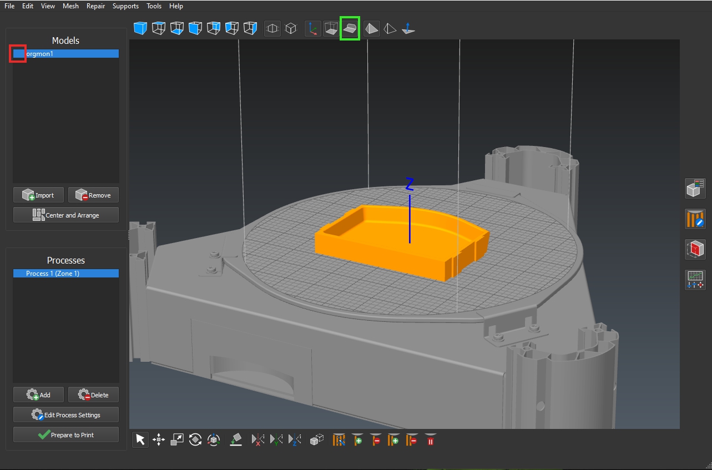
Task: Open the machine control panel icon
Action: (x=695, y=279)
